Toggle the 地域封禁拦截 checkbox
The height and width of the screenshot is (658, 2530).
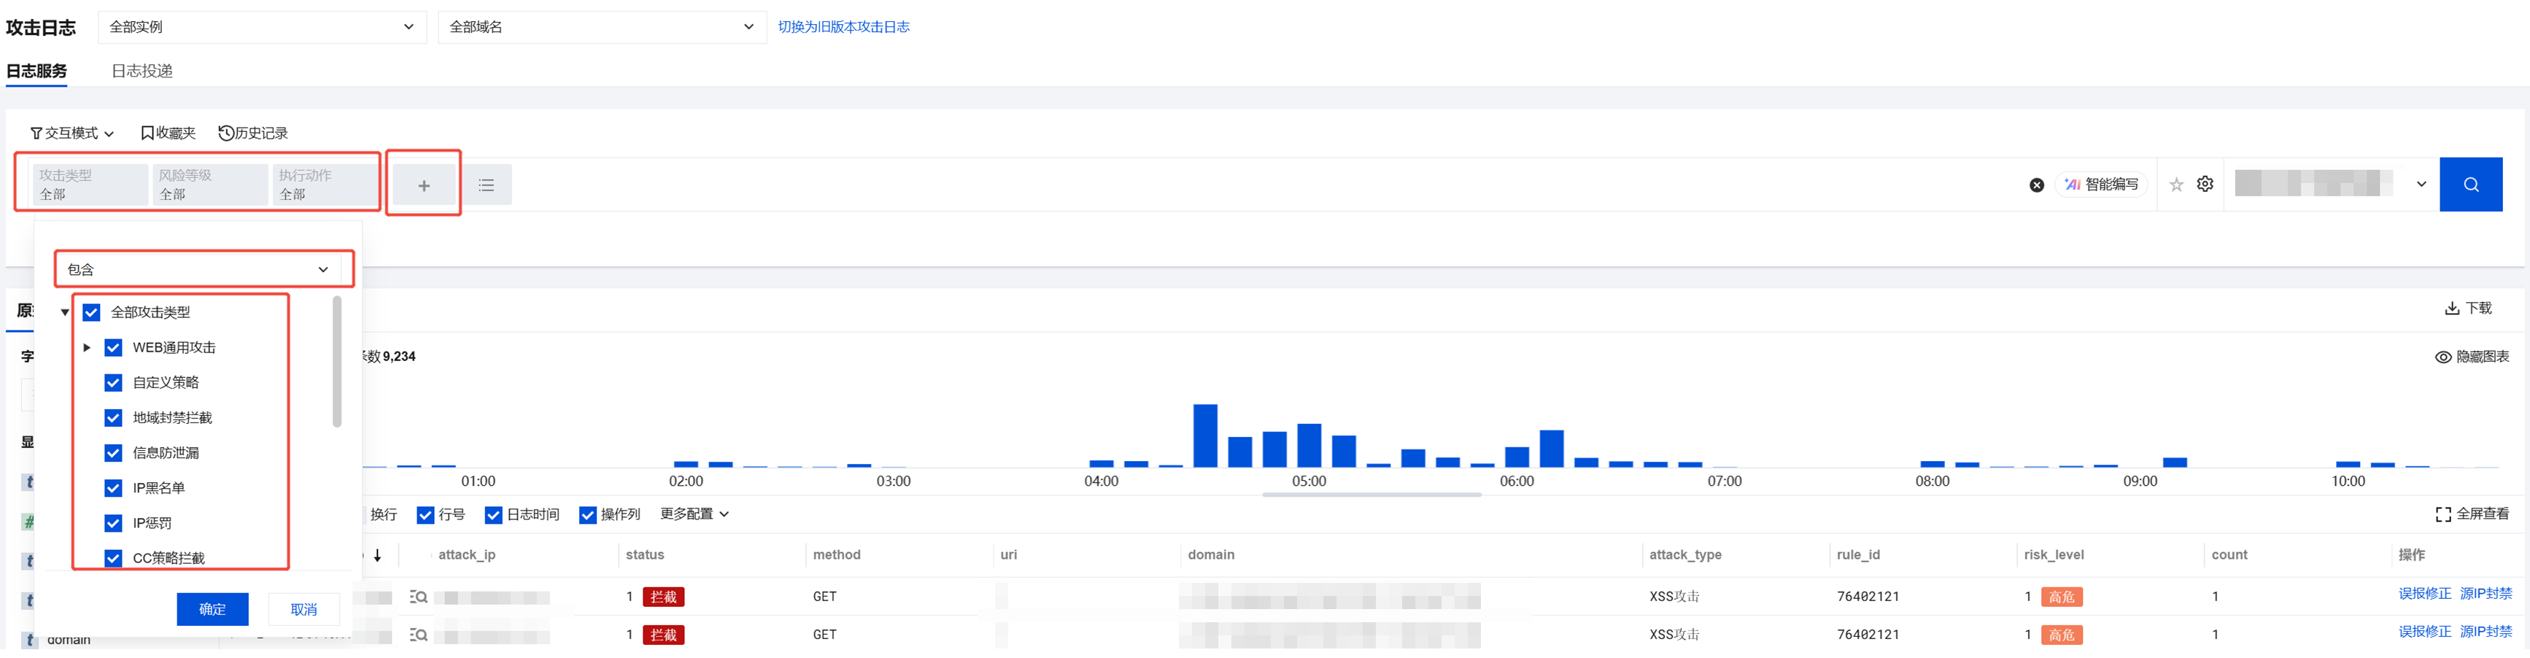coord(113,419)
